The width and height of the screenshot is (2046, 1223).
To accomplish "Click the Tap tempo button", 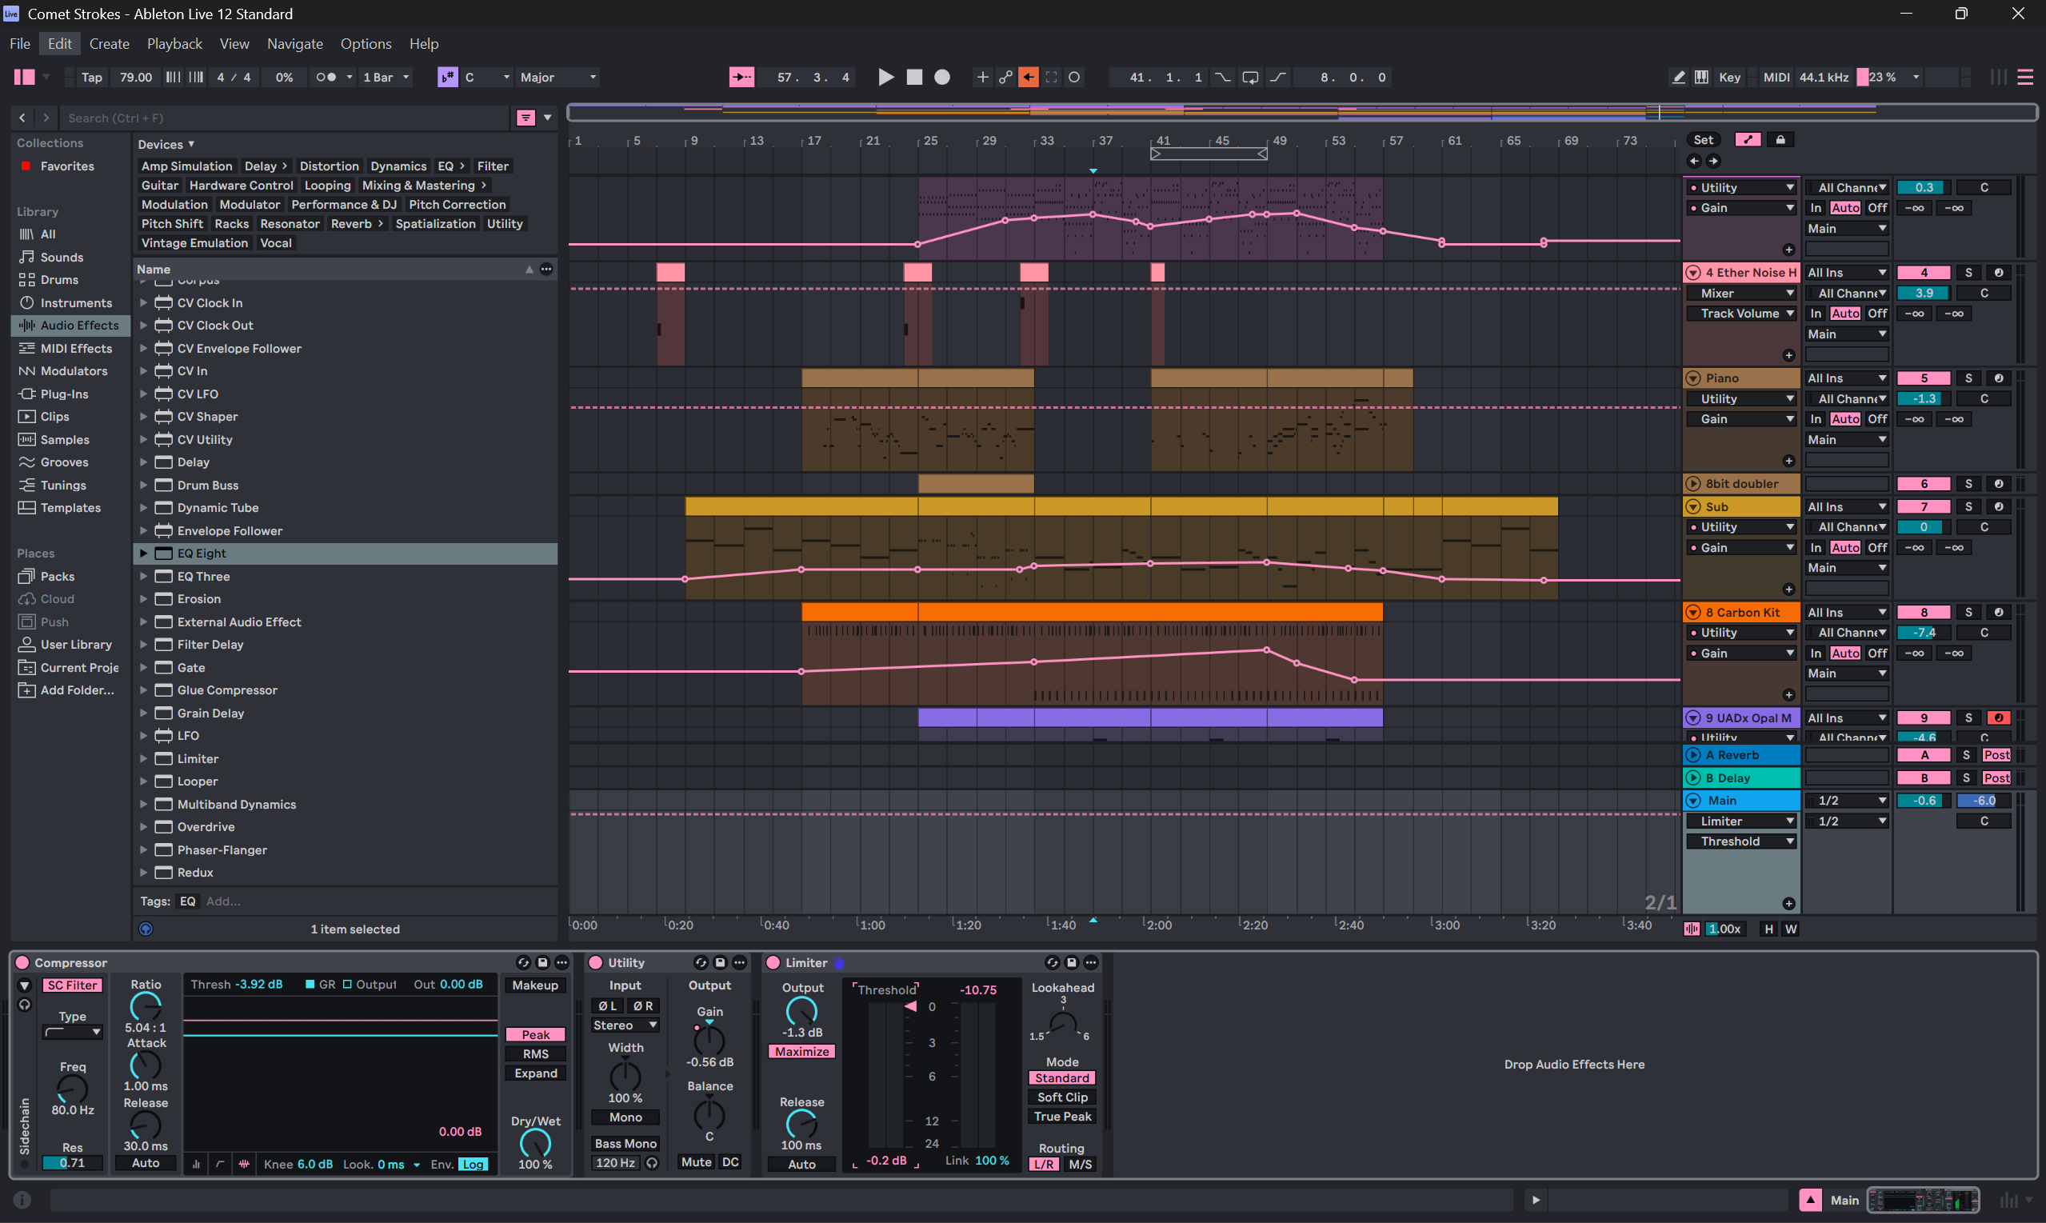I will [91, 78].
